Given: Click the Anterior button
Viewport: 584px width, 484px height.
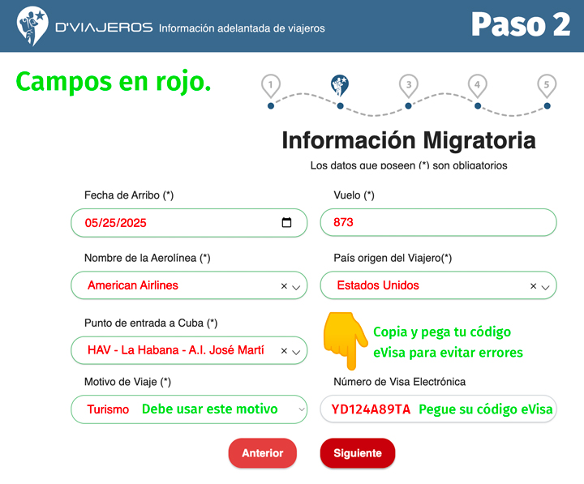Looking at the screenshot, I should tap(263, 453).
